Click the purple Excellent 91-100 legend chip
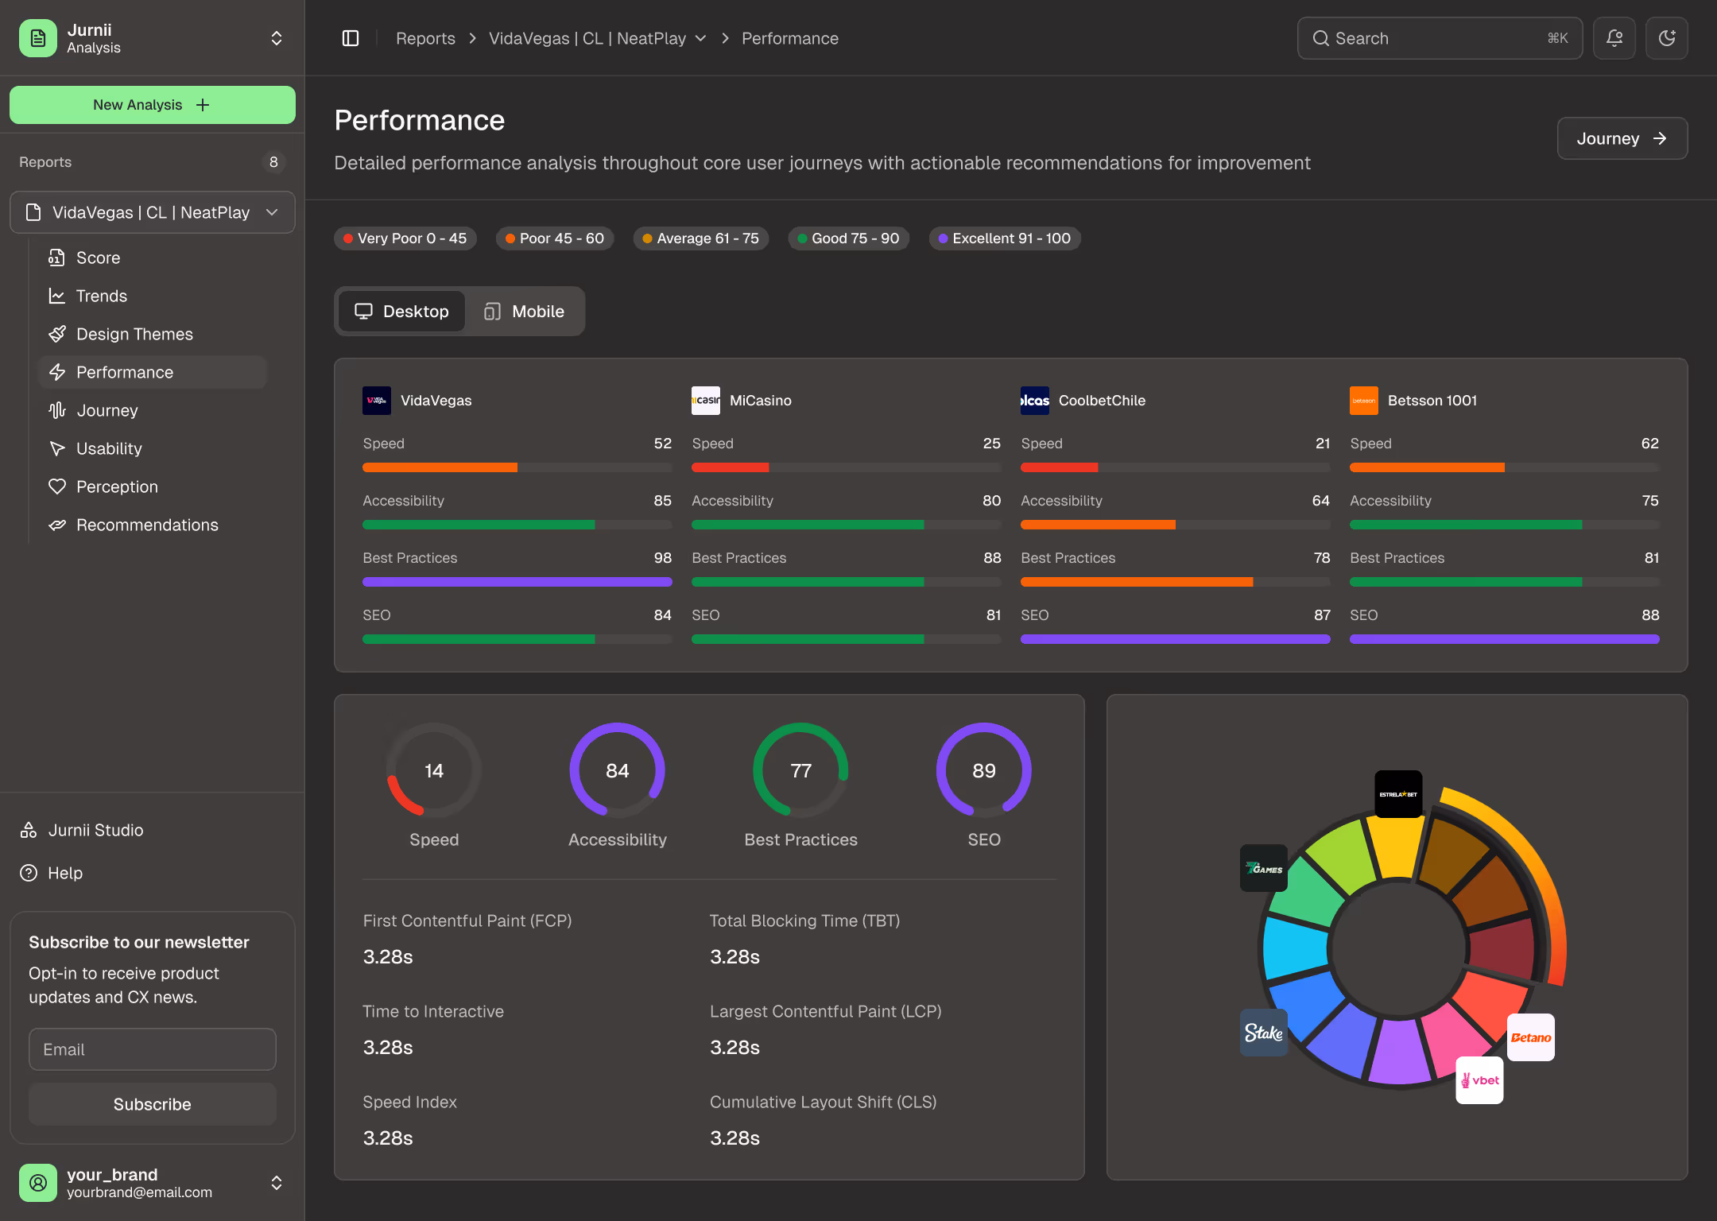Screen dimensions: 1717x1221 pyautogui.click(x=1004, y=238)
